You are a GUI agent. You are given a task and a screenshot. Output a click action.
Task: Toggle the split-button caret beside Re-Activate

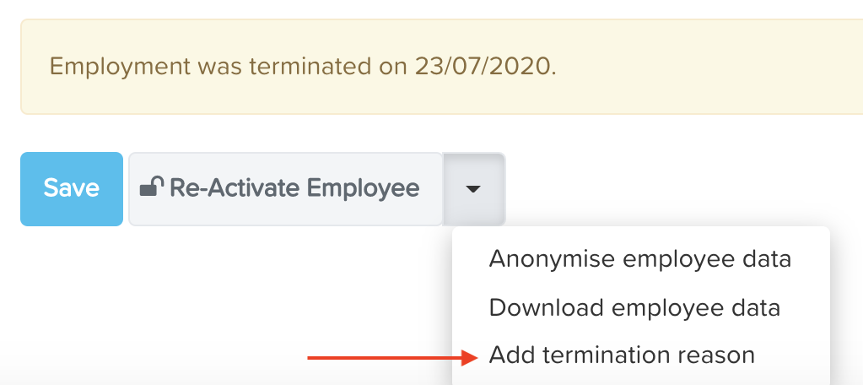point(474,189)
